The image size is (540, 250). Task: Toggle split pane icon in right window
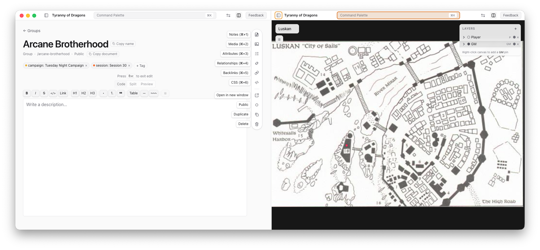tap(493, 15)
